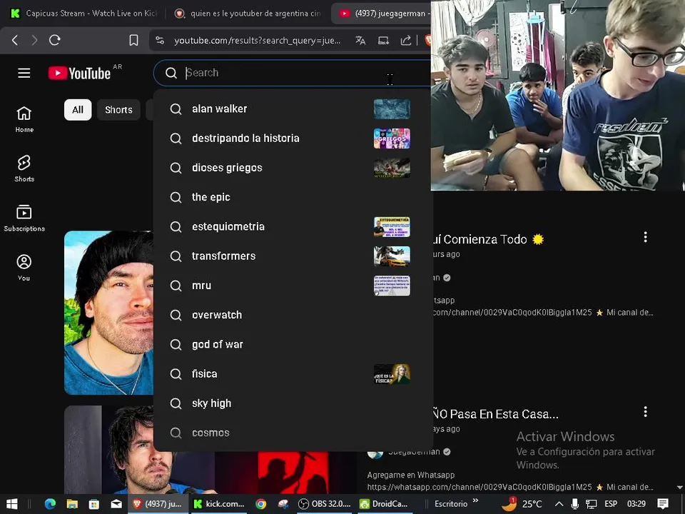Open first video thumbnail with blue shirt man
The width and height of the screenshot is (685, 514).
(108, 313)
